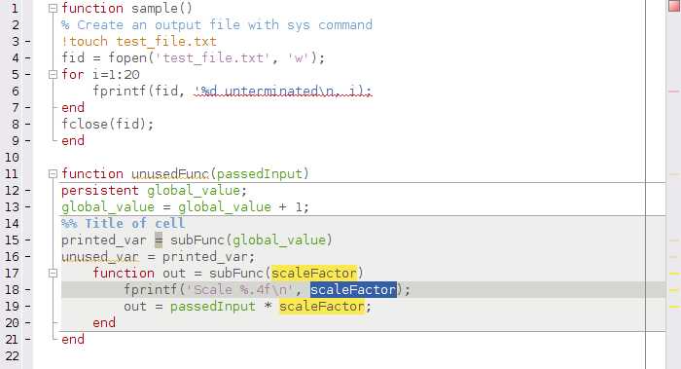Click the underlined unused_var variable
This screenshot has height=369, width=681.
tap(100, 256)
